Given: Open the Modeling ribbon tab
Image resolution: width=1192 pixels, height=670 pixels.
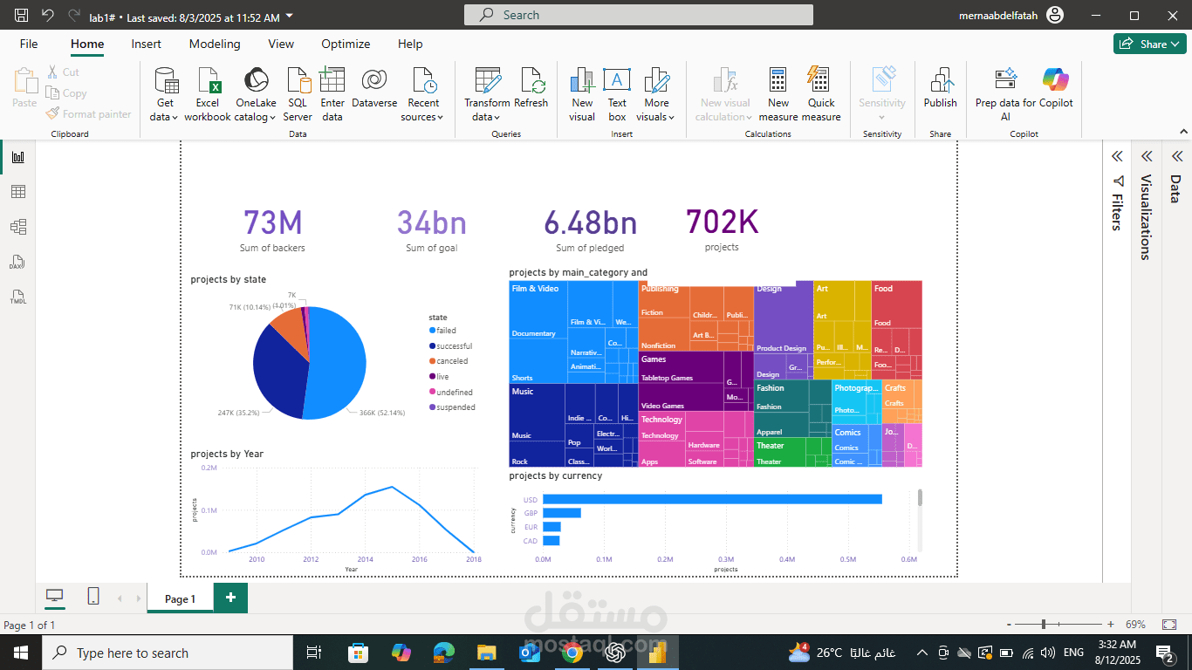Looking at the screenshot, I should (x=215, y=44).
